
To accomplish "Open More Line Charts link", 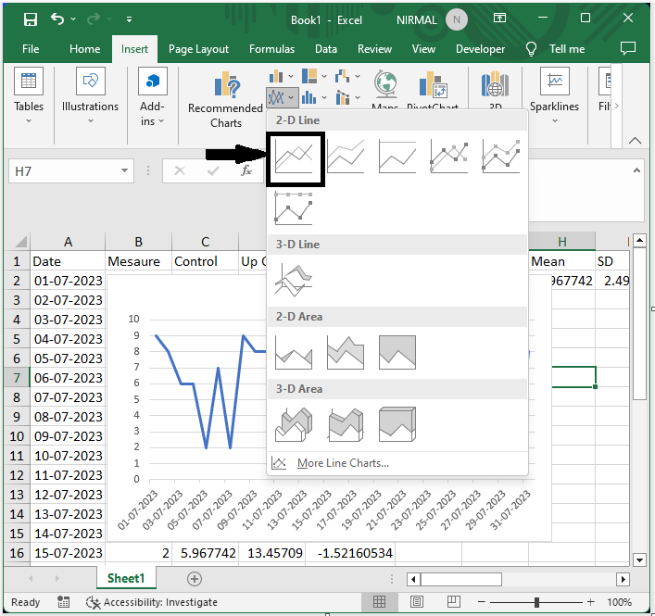I will [343, 463].
